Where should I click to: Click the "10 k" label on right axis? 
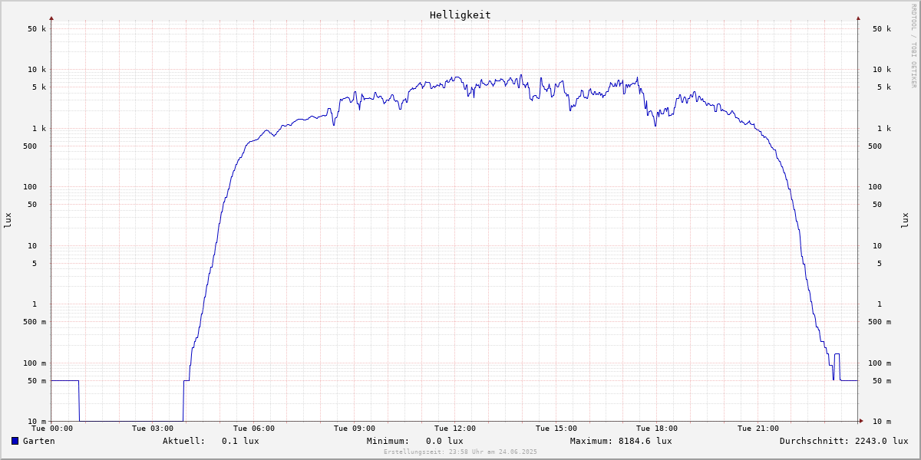pos(882,70)
